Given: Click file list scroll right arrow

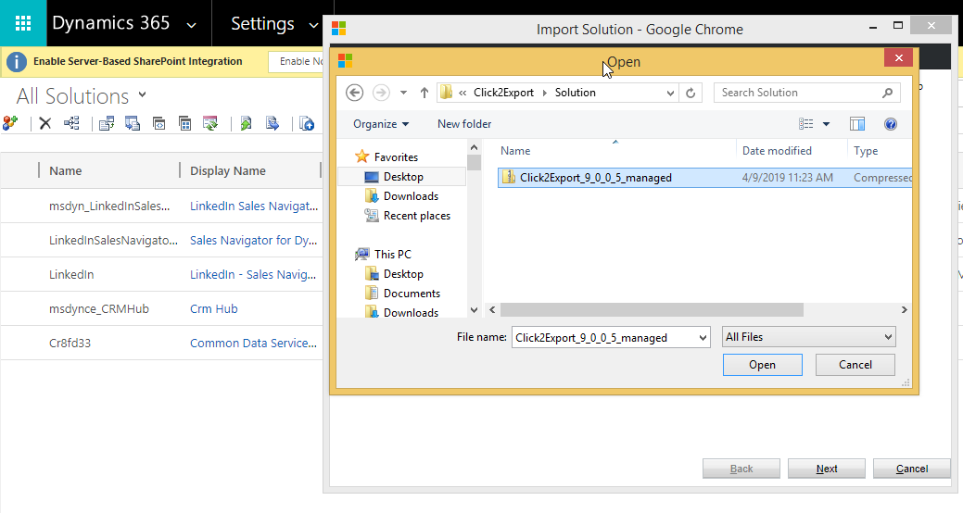Looking at the screenshot, I should pyautogui.click(x=904, y=310).
